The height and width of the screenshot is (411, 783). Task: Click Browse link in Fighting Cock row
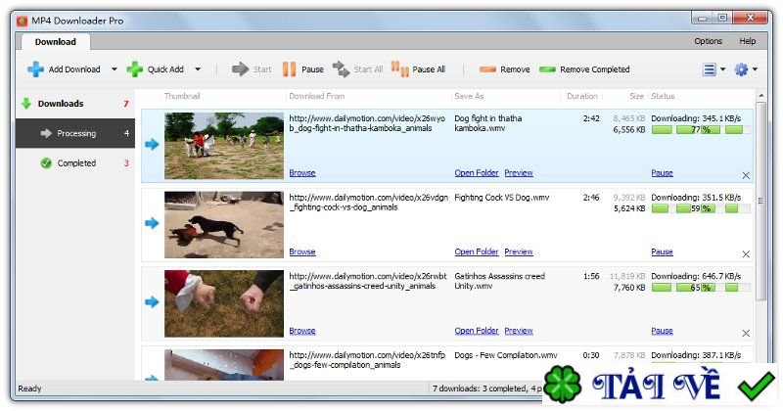click(x=302, y=251)
